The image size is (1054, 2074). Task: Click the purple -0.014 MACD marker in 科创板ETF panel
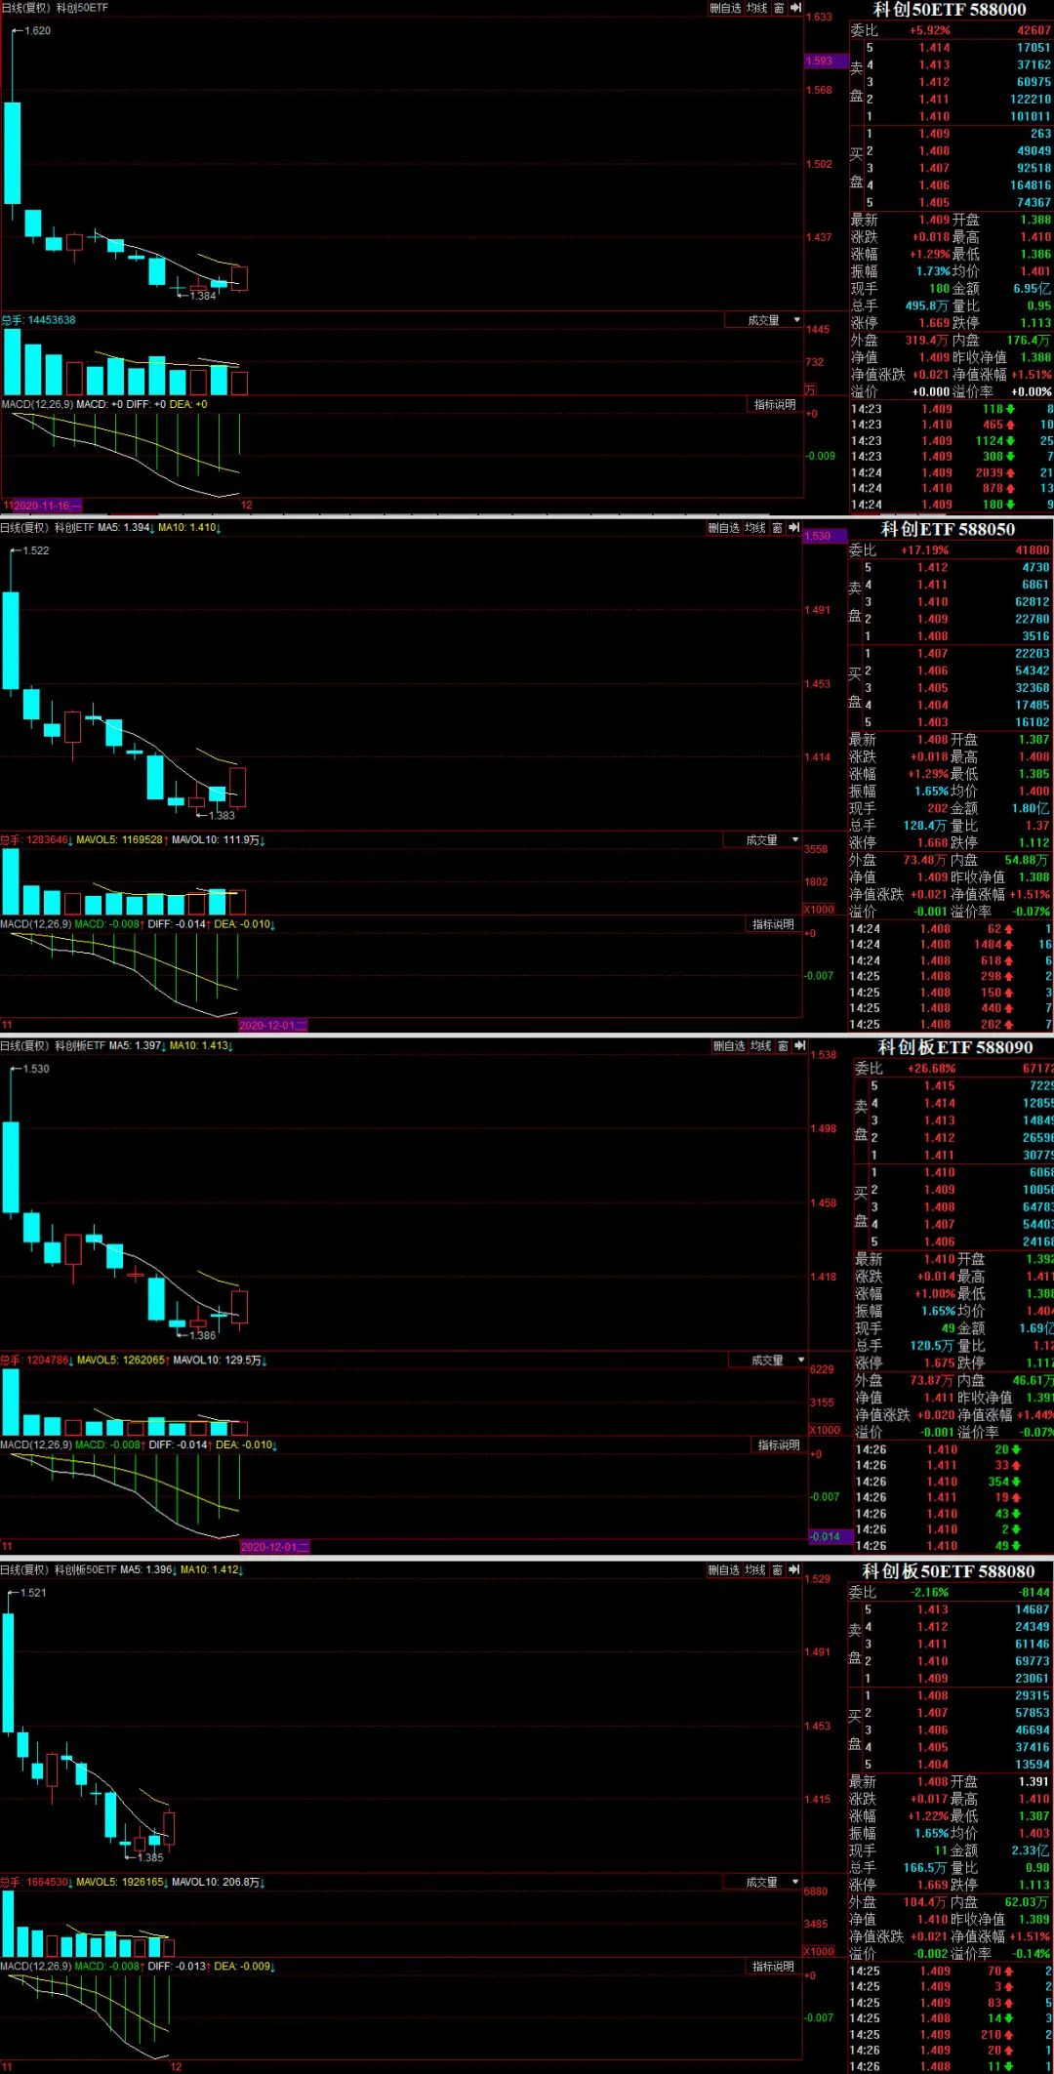click(x=829, y=1536)
